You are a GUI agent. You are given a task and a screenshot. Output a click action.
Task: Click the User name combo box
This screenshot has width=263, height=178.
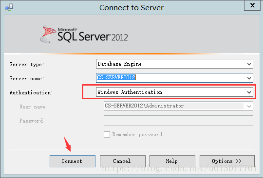pos(178,106)
